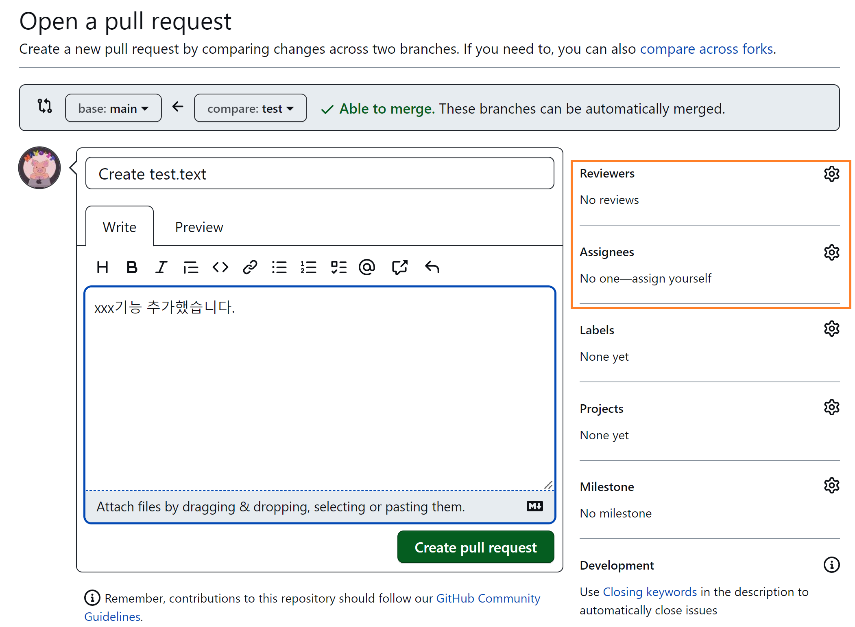Click the Development info icon
This screenshot has height=627, width=855.
coord(831,565)
